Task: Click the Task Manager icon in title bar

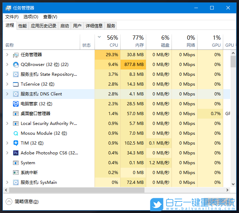Action: tap(8, 8)
